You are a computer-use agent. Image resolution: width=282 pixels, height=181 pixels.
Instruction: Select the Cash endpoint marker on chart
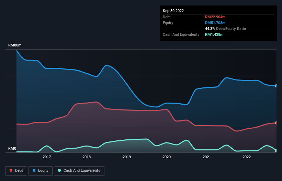point(276,151)
